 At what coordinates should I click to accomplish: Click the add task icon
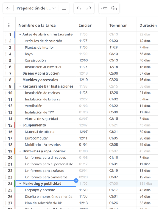click(x=104, y=8)
